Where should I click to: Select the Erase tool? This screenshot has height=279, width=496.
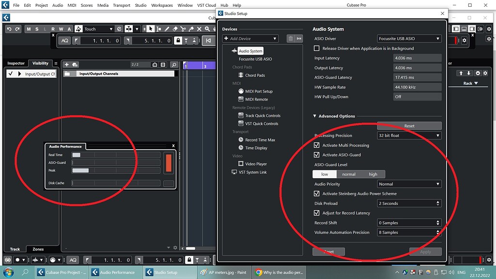(x=175, y=29)
